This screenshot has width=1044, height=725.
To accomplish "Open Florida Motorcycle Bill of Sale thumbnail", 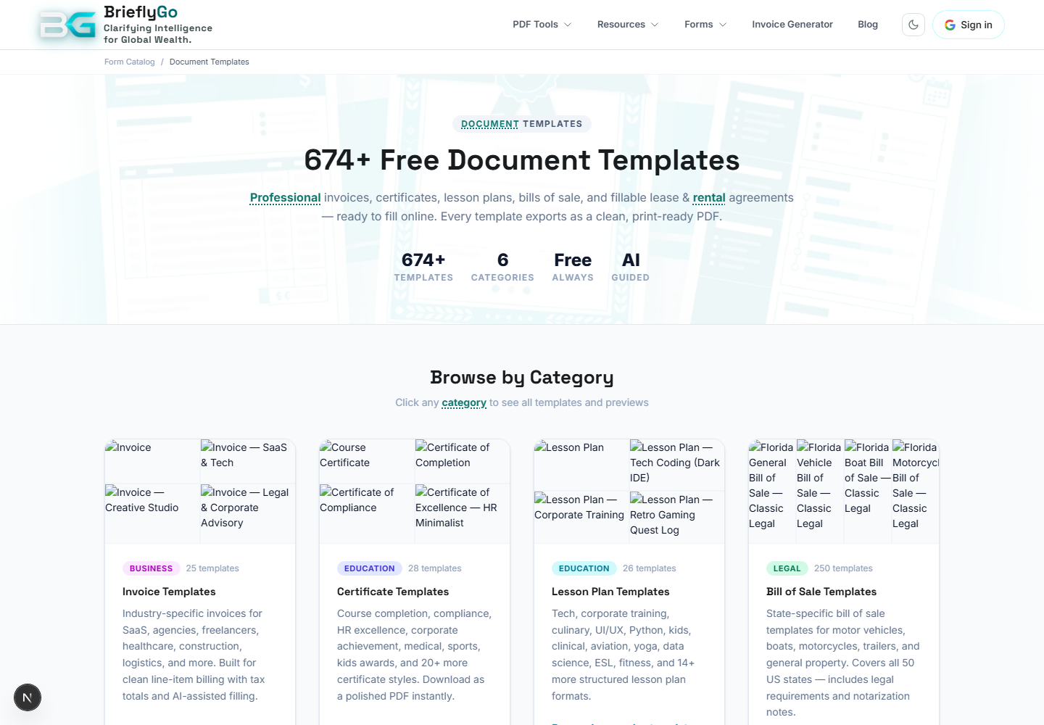I will [x=916, y=491].
